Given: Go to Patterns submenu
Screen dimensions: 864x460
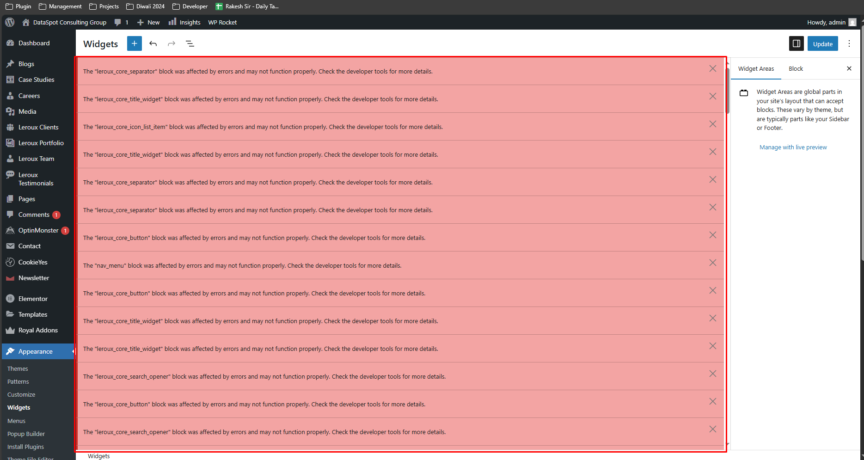Looking at the screenshot, I should 18,381.
